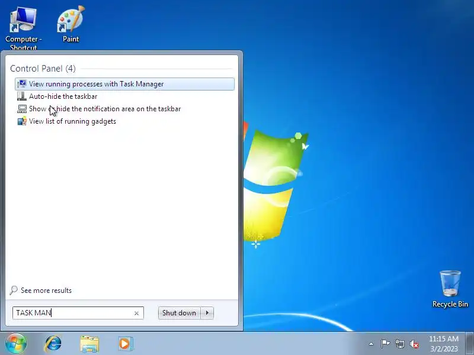Click the Auto-hide taskbar result icon

22,96
